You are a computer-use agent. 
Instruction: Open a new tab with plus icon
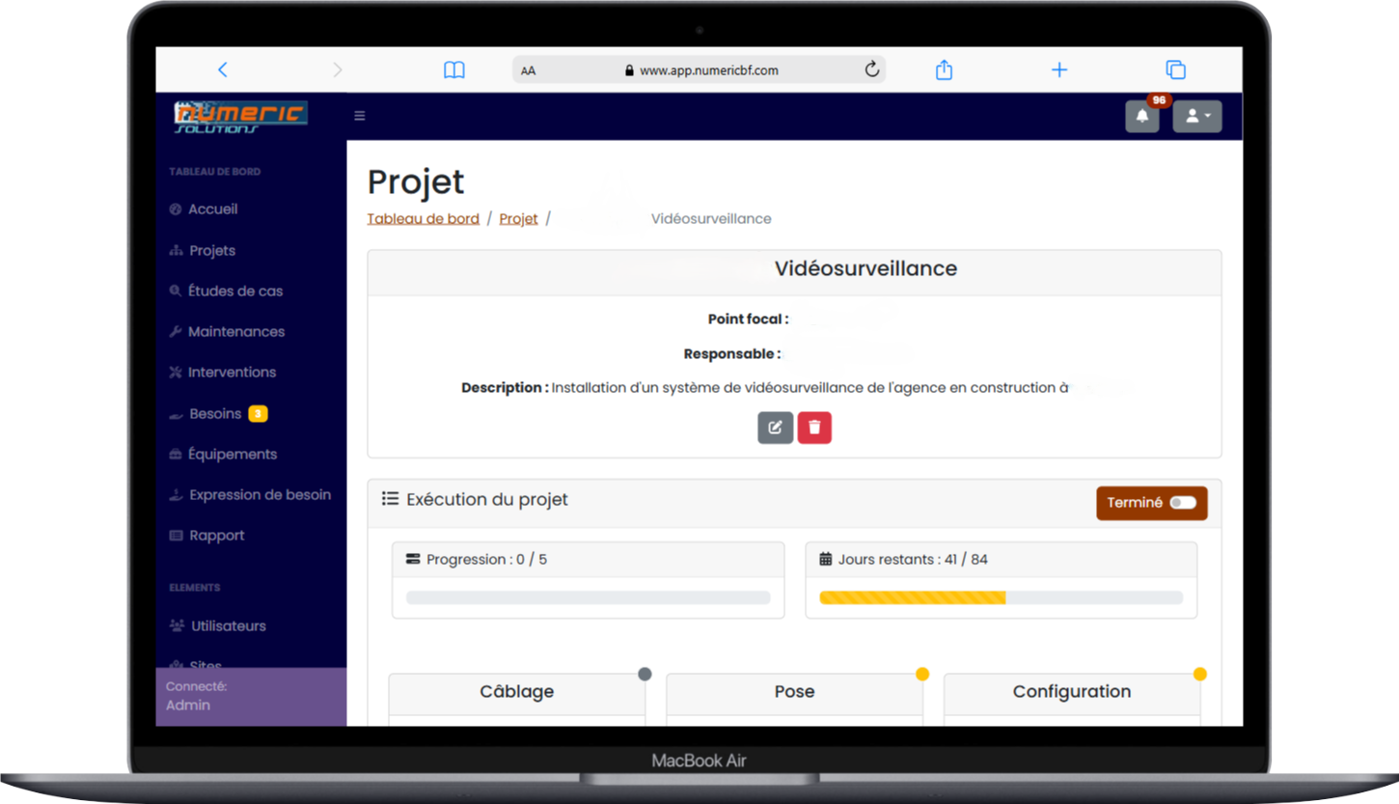(1059, 69)
